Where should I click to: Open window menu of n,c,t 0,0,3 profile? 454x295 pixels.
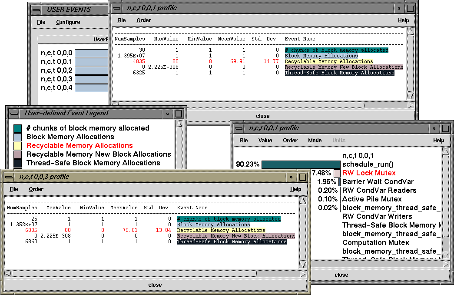click(x=10, y=177)
